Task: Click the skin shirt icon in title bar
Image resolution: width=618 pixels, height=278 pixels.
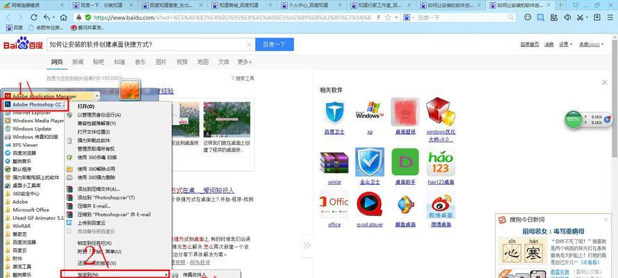Action: [575, 5]
